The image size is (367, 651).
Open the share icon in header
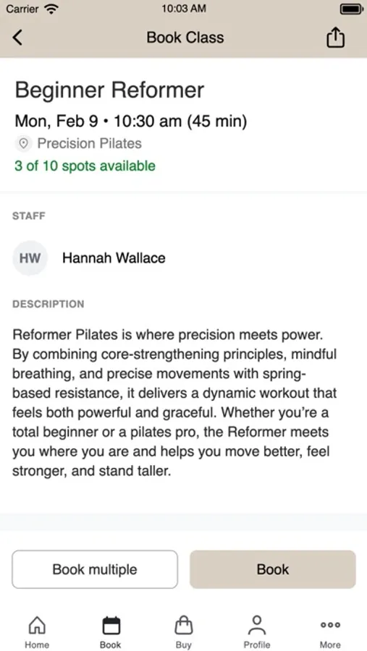pos(335,38)
